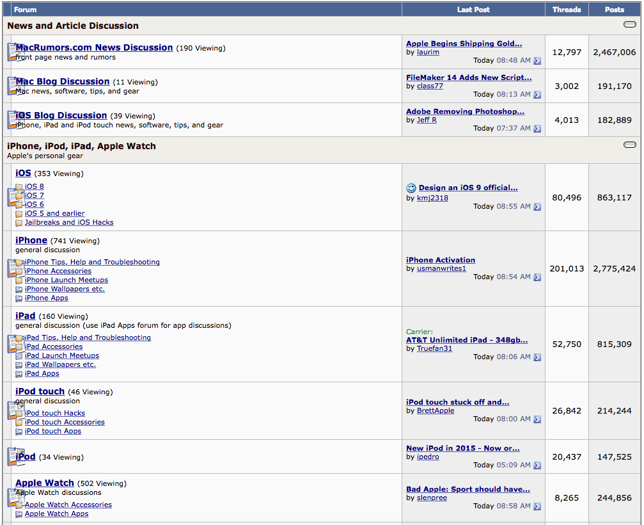Screen dimensions: 644x525
Task: Open the iPod touch forum
Action: point(40,391)
